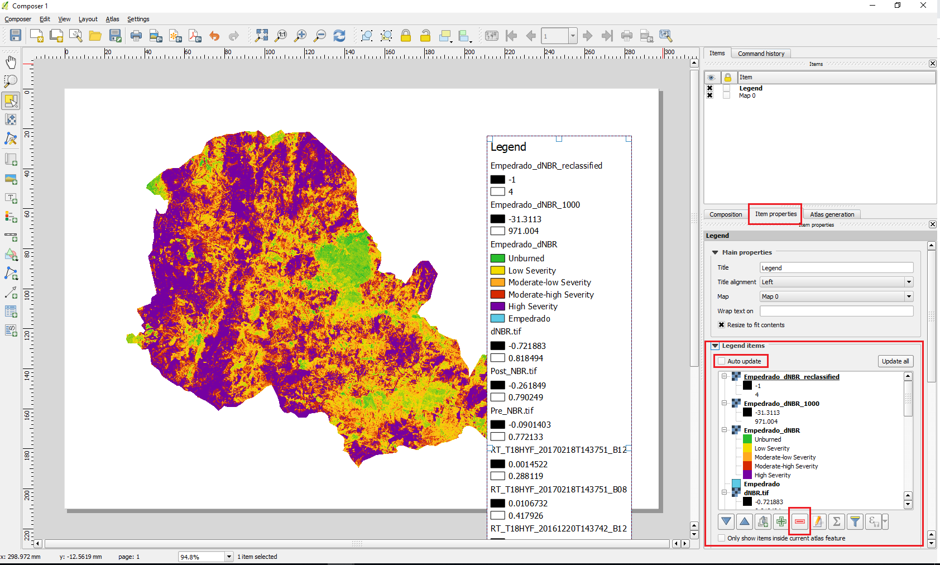The width and height of the screenshot is (940, 565).
Task: Collapse the Empedrado_dNBR_1000 tree node
Action: pyautogui.click(x=724, y=403)
